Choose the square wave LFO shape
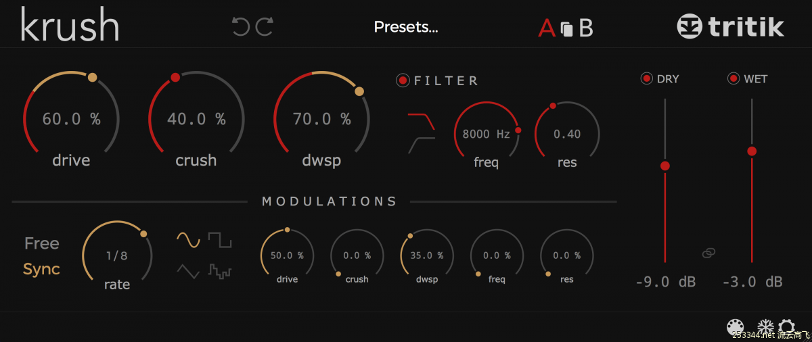This screenshot has height=342, width=812. point(220,240)
